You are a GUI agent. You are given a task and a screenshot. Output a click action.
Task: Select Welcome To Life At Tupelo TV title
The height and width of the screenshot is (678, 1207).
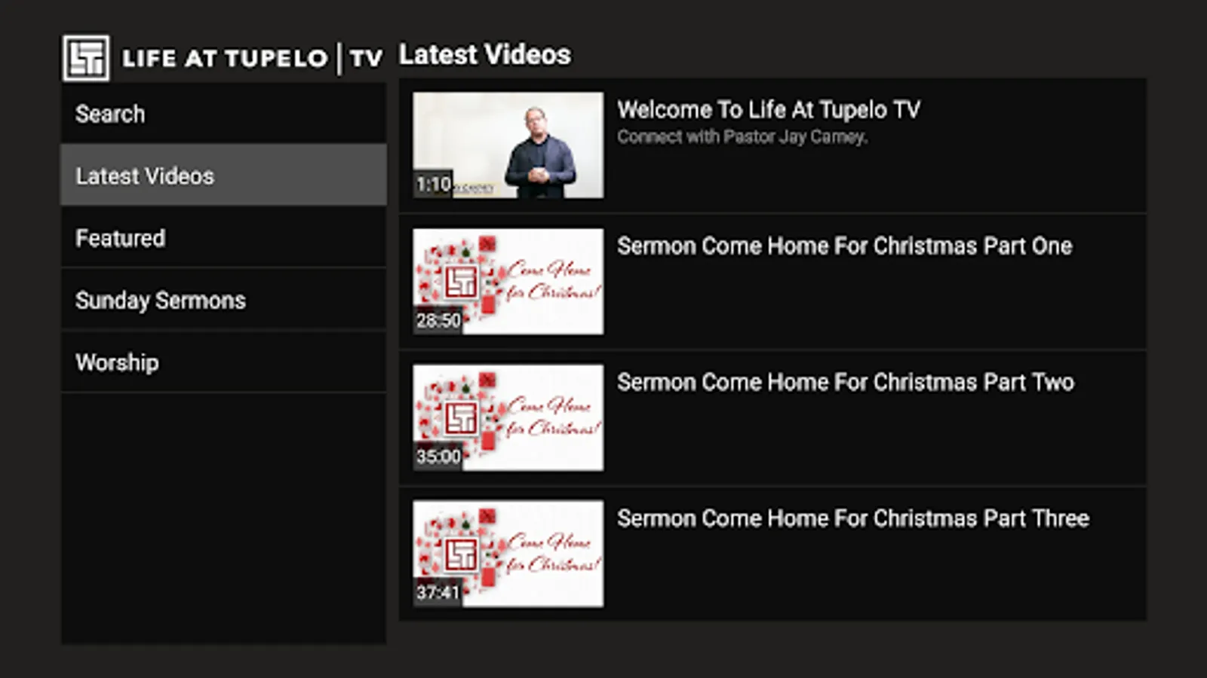coord(769,110)
